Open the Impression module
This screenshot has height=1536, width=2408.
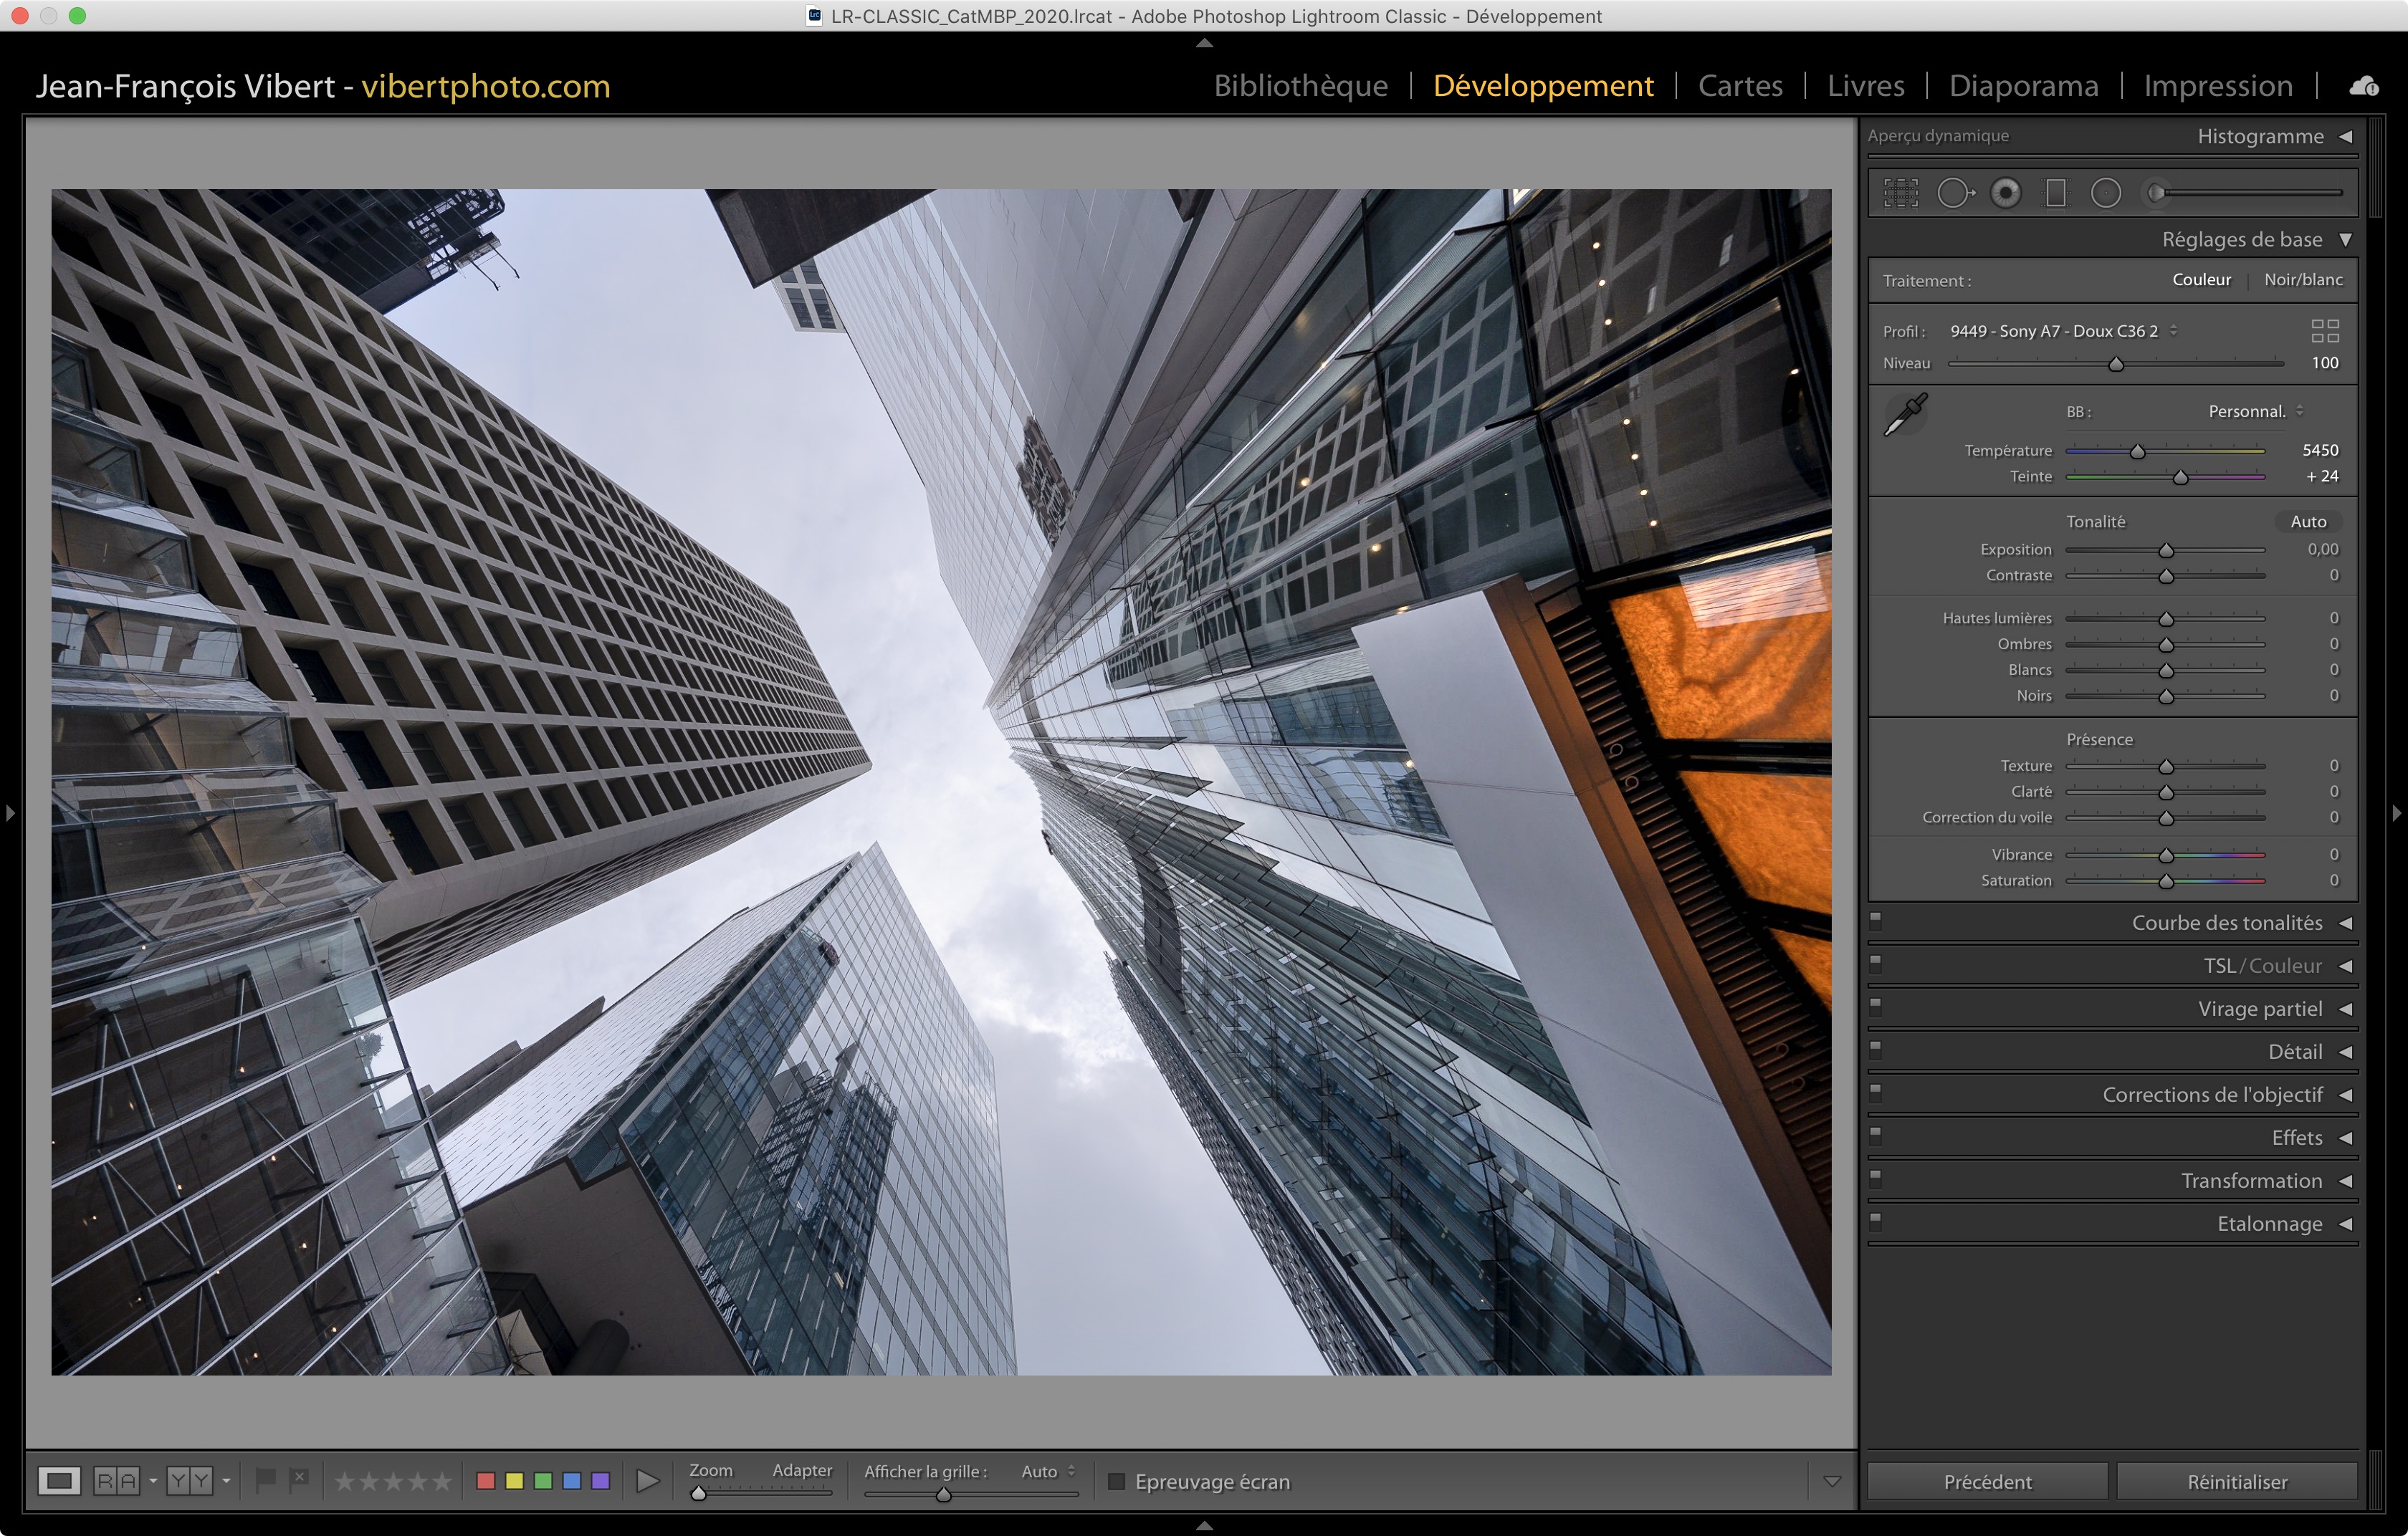pyautogui.click(x=2217, y=86)
